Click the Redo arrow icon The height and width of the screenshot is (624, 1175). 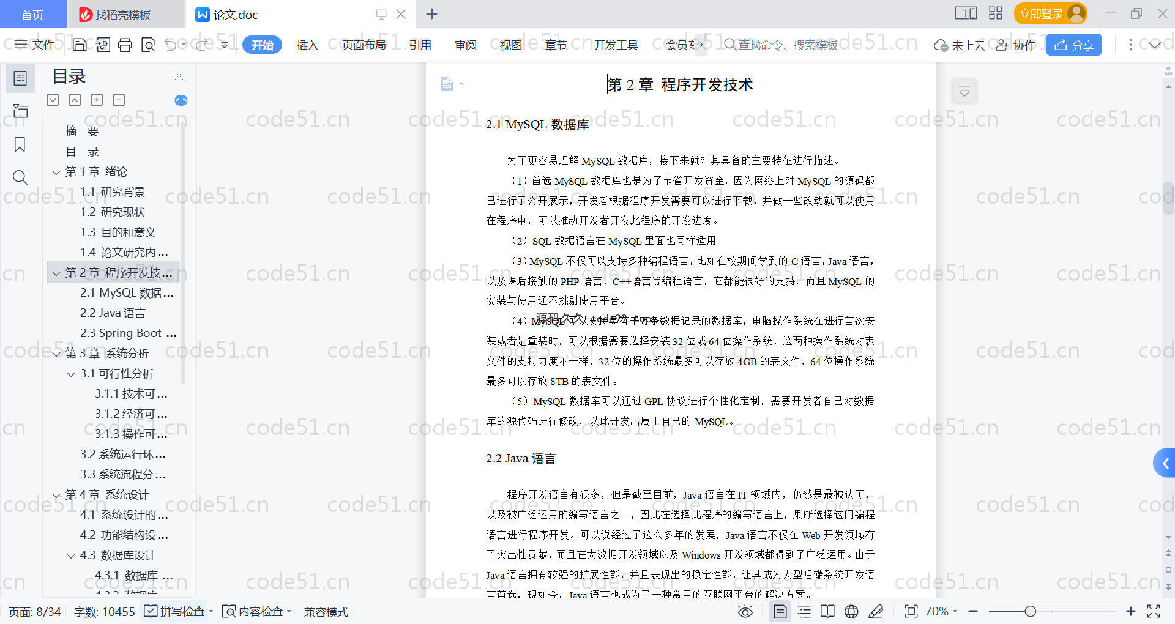[x=202, y=45]
